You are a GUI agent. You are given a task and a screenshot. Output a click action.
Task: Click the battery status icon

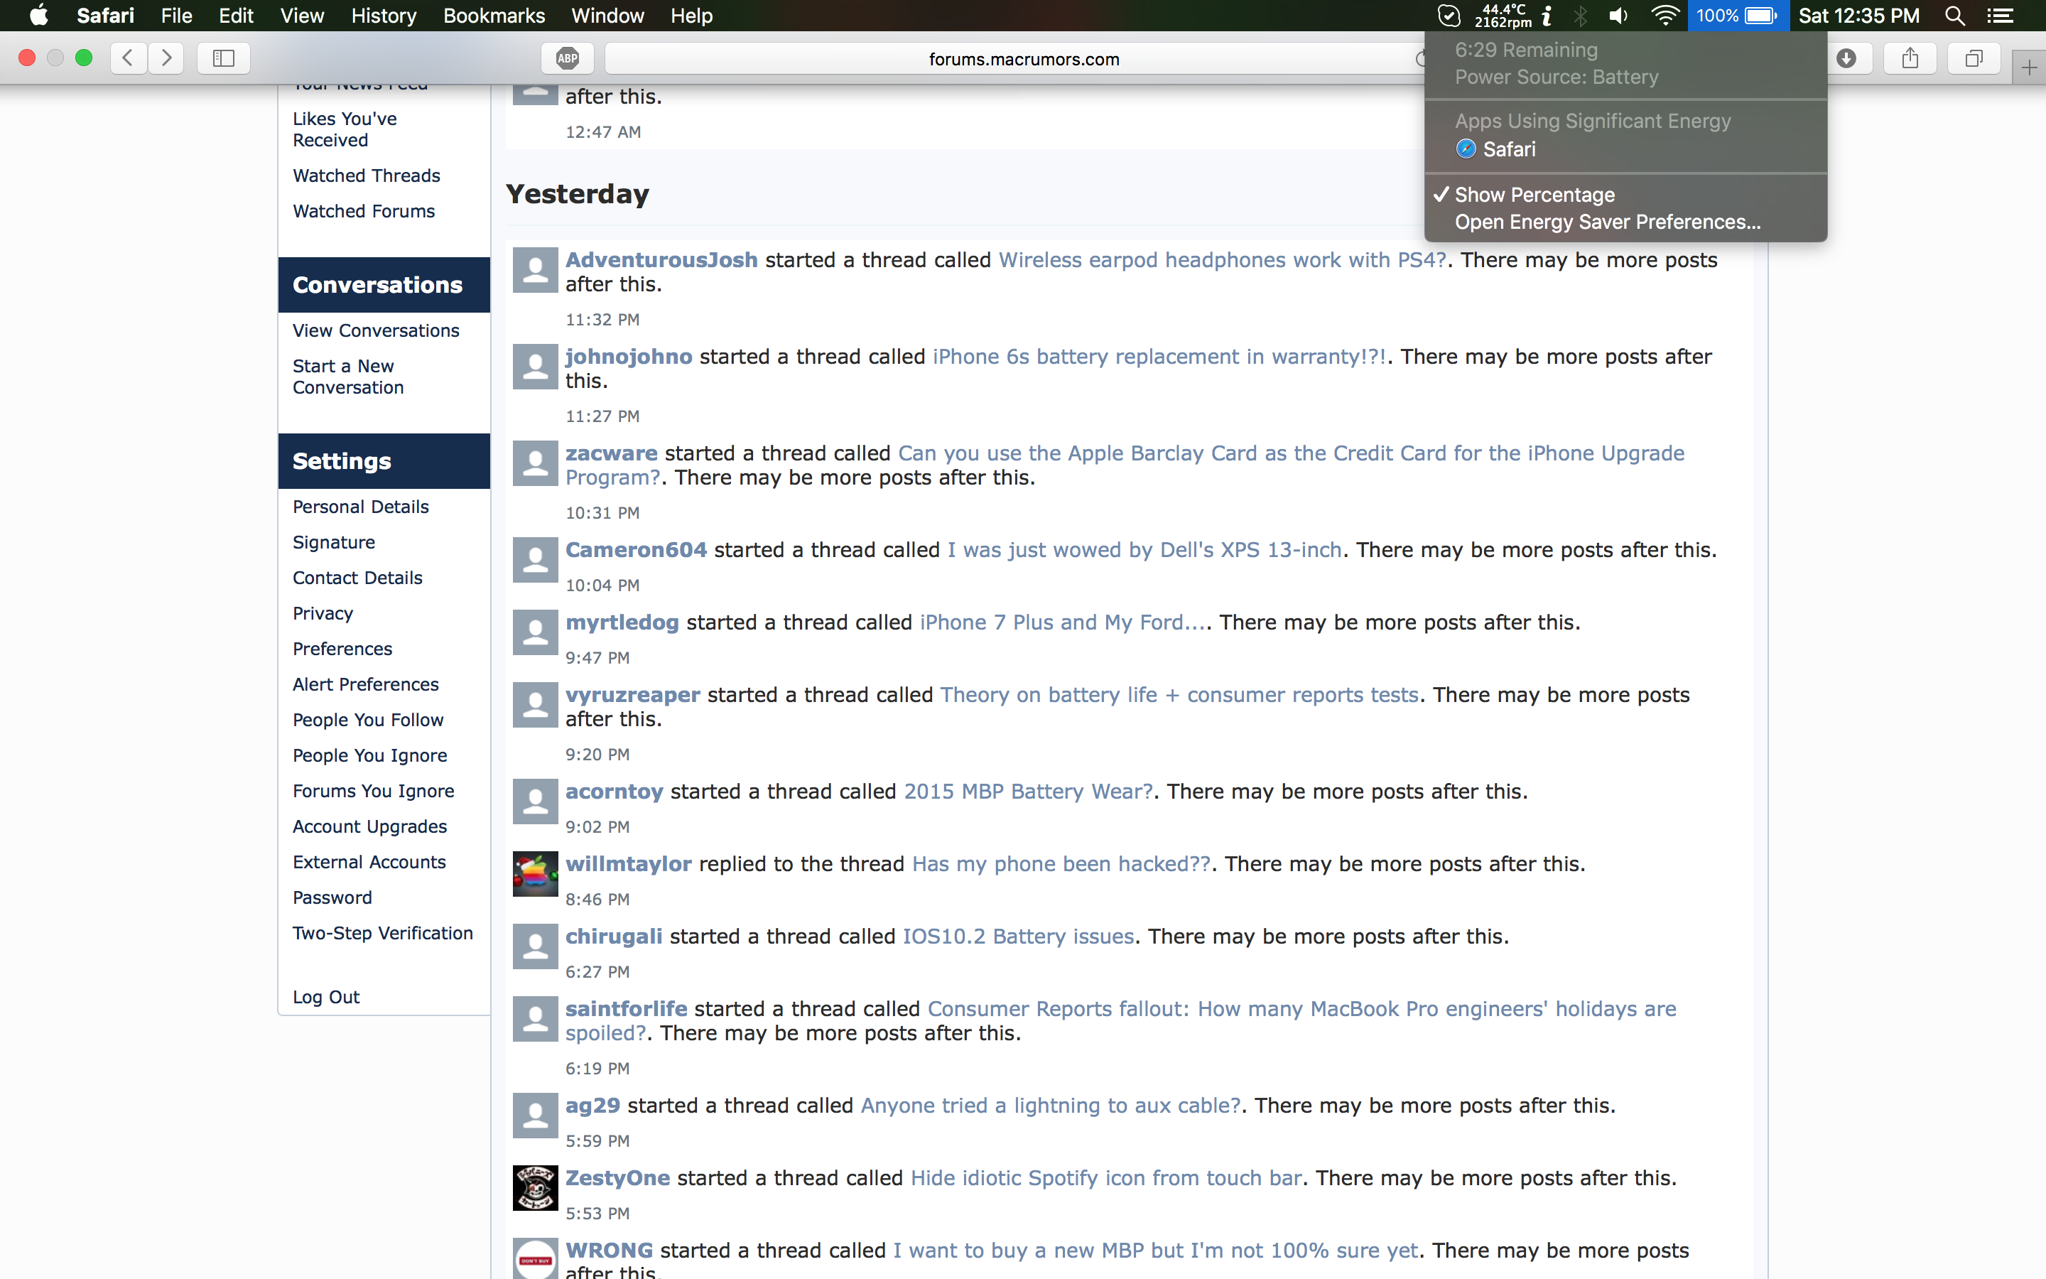coord(1738,15)
